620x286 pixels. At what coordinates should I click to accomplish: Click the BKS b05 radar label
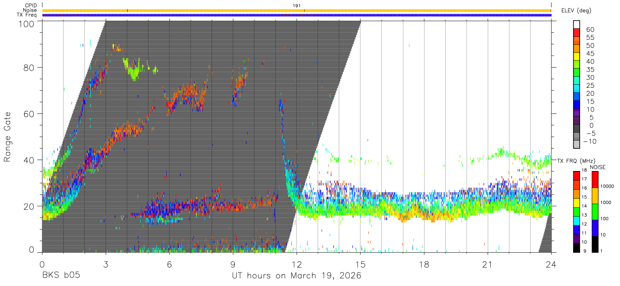tap(61, 276)
